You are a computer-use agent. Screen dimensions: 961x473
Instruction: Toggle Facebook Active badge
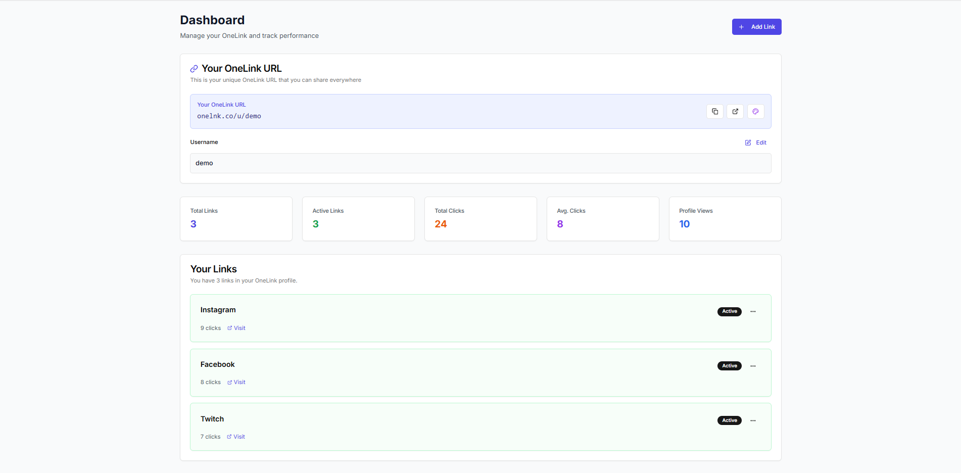click(x=729, y=366)
